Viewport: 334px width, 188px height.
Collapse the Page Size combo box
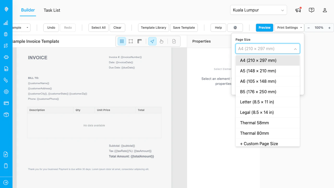[295, 49]
